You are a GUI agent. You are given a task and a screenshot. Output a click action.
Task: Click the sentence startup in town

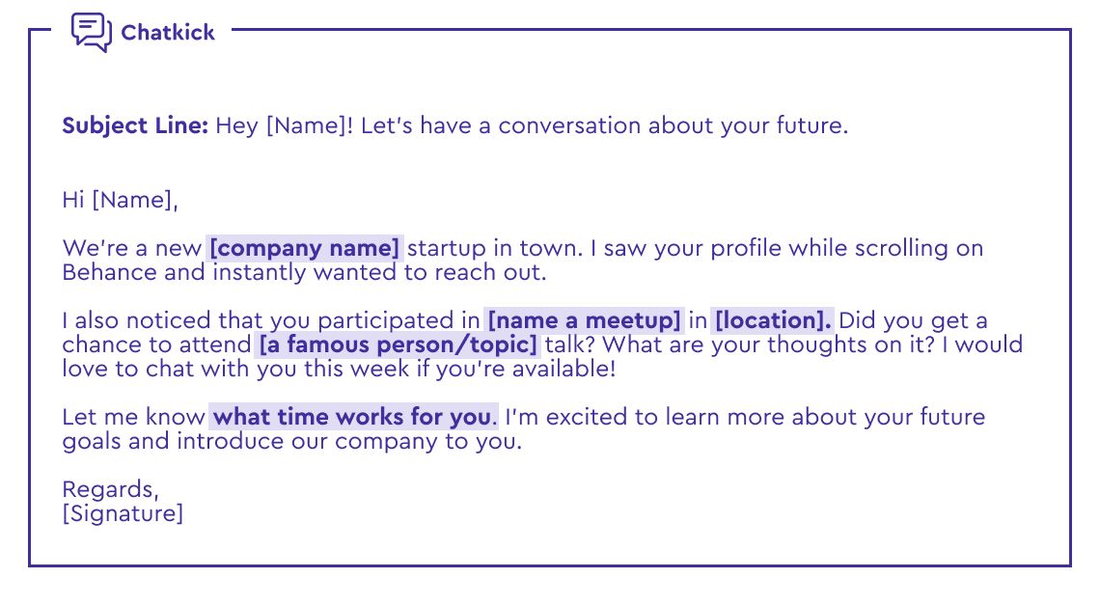[495, 248]
